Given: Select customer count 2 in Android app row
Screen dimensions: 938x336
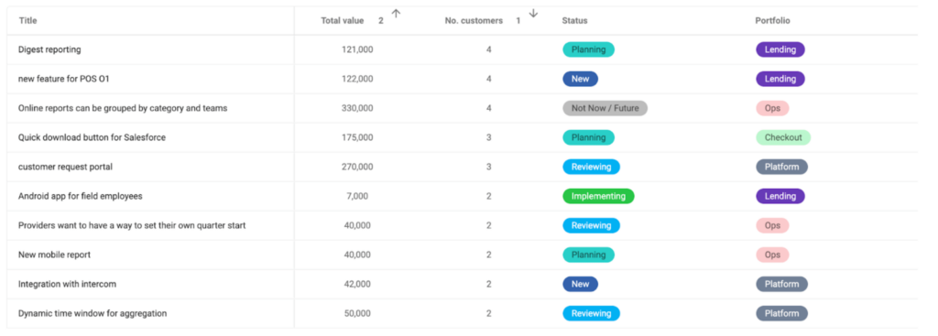Looking at the screenshot, I should coord(489,196).
